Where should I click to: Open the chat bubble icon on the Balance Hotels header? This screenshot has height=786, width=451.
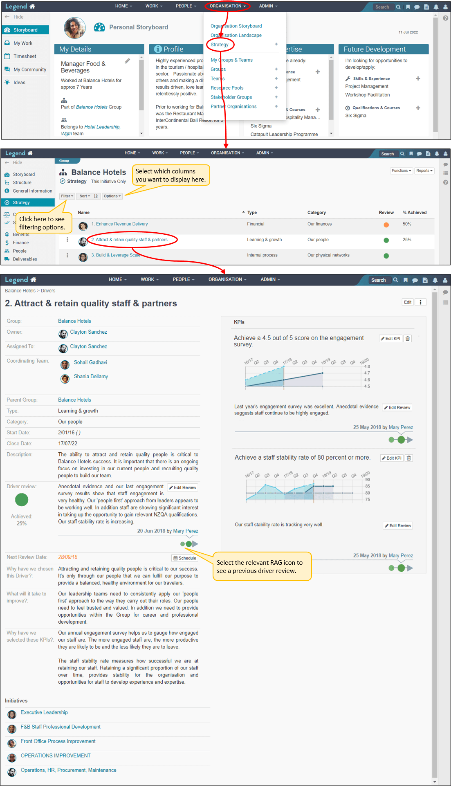click(x=419, y=154)
